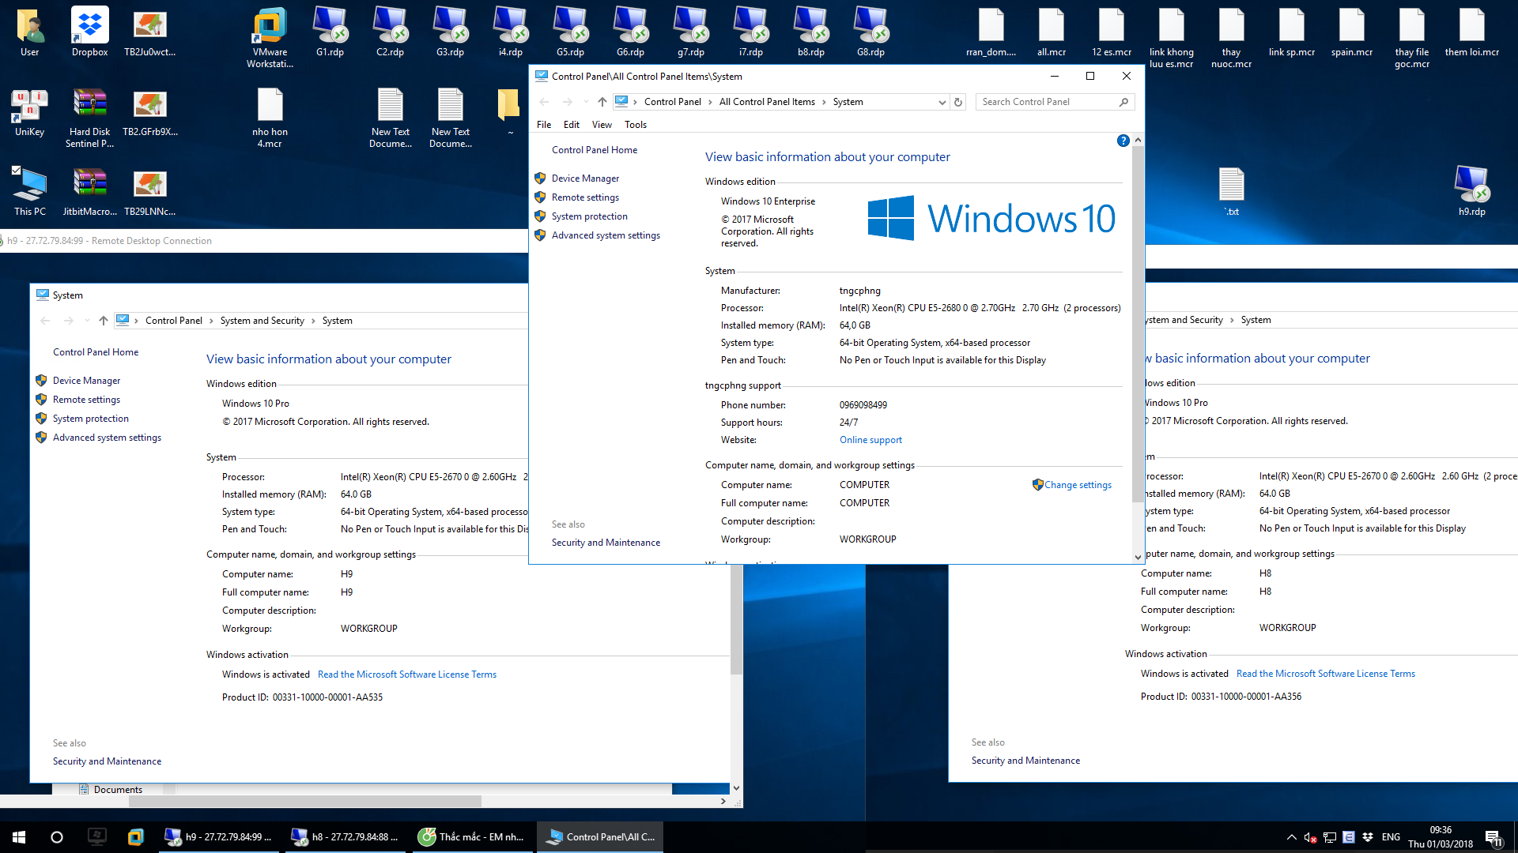Open the i4.rdp remote desktop file
The width and height of the screenshot is (1518, 853).
click(x=510, y=32)
